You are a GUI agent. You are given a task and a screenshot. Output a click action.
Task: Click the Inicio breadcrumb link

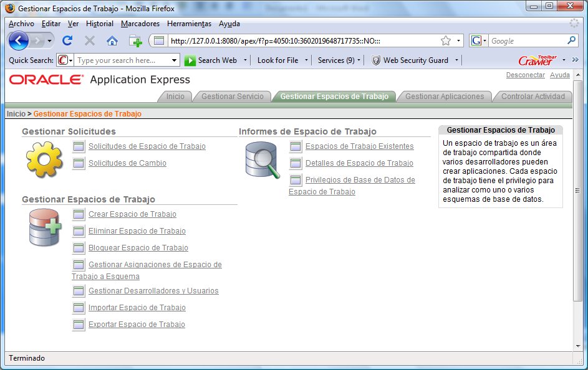16,114
